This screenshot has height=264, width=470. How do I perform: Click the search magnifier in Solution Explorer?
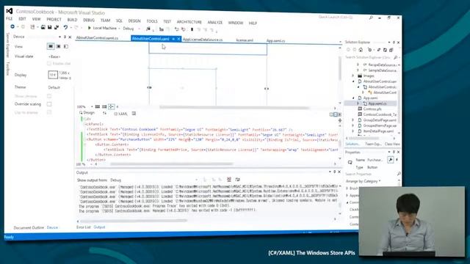(x=395, y=57)
